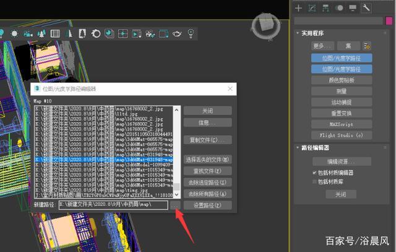
Task: Click the list scrollbar down arrow
Action: (x=176, y=194)
